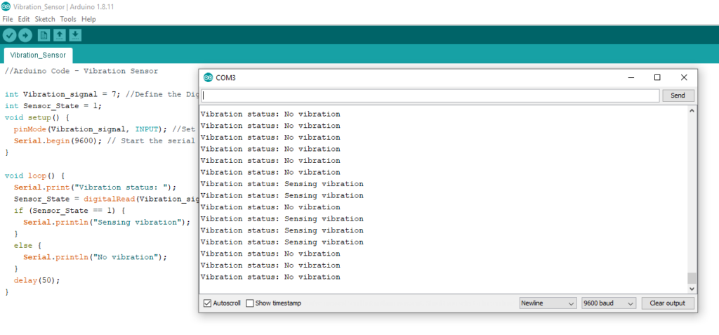
Task: Click the pinMode(Vibration_signal, INPUT) line
Action: tap(105, 129)
